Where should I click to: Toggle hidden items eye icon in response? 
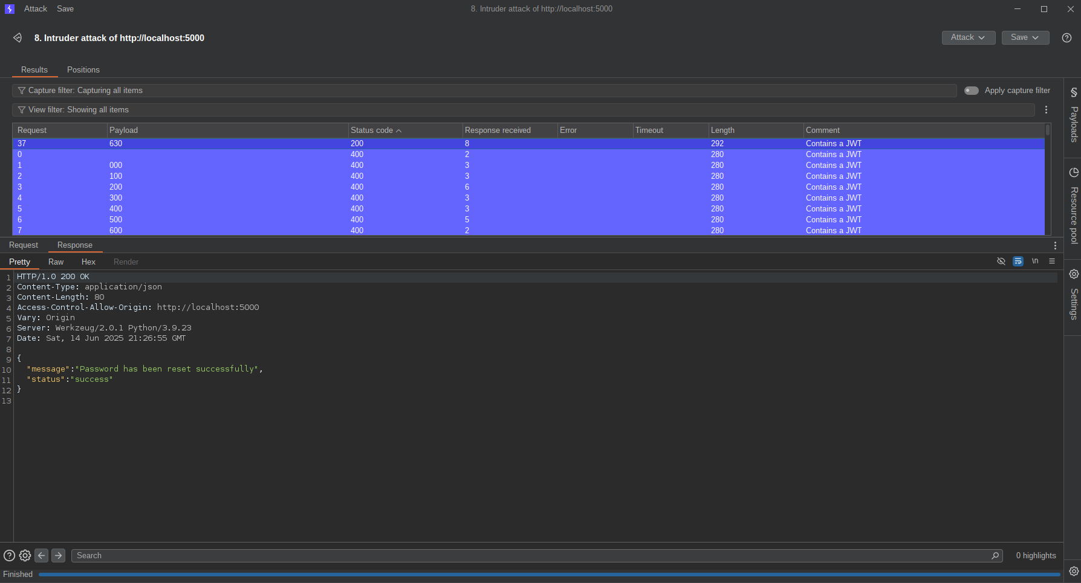pyautogui.click(x=1001, y=262)
